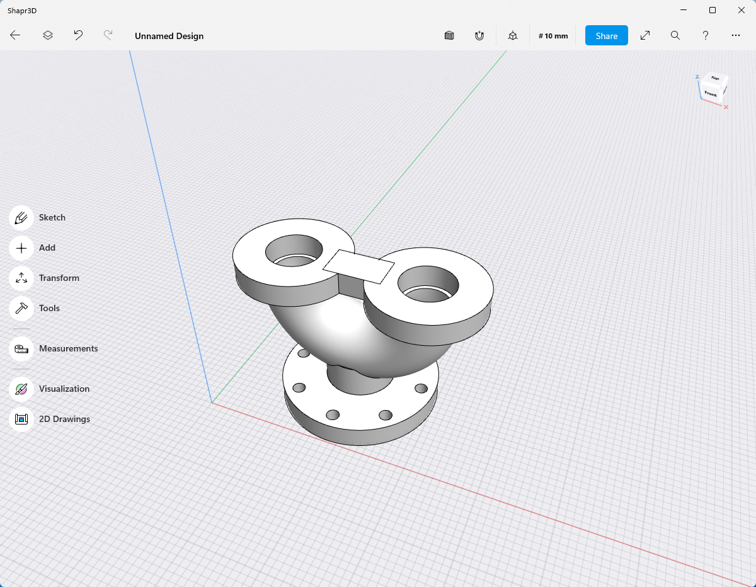
Task: Undo the last action
Action: click(x=78, y=36)
